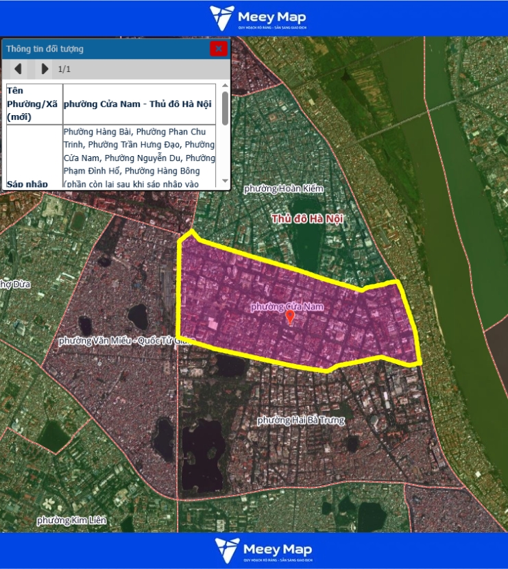Select phường Hoàn Kiếm label on map
The image size is (508, 569).
(282, 189)
